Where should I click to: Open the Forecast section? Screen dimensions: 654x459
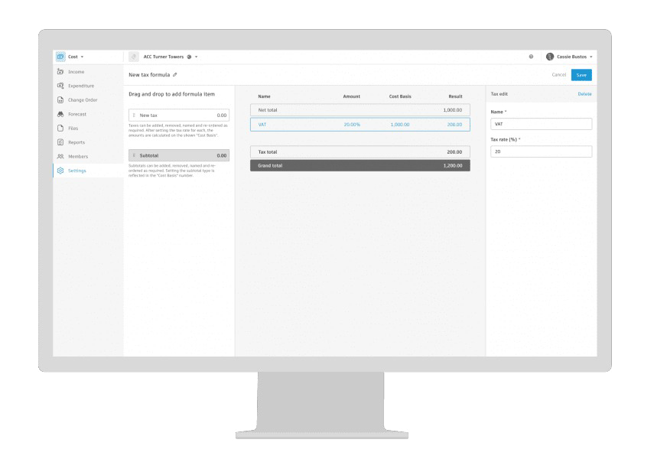[x=77, y=114]
